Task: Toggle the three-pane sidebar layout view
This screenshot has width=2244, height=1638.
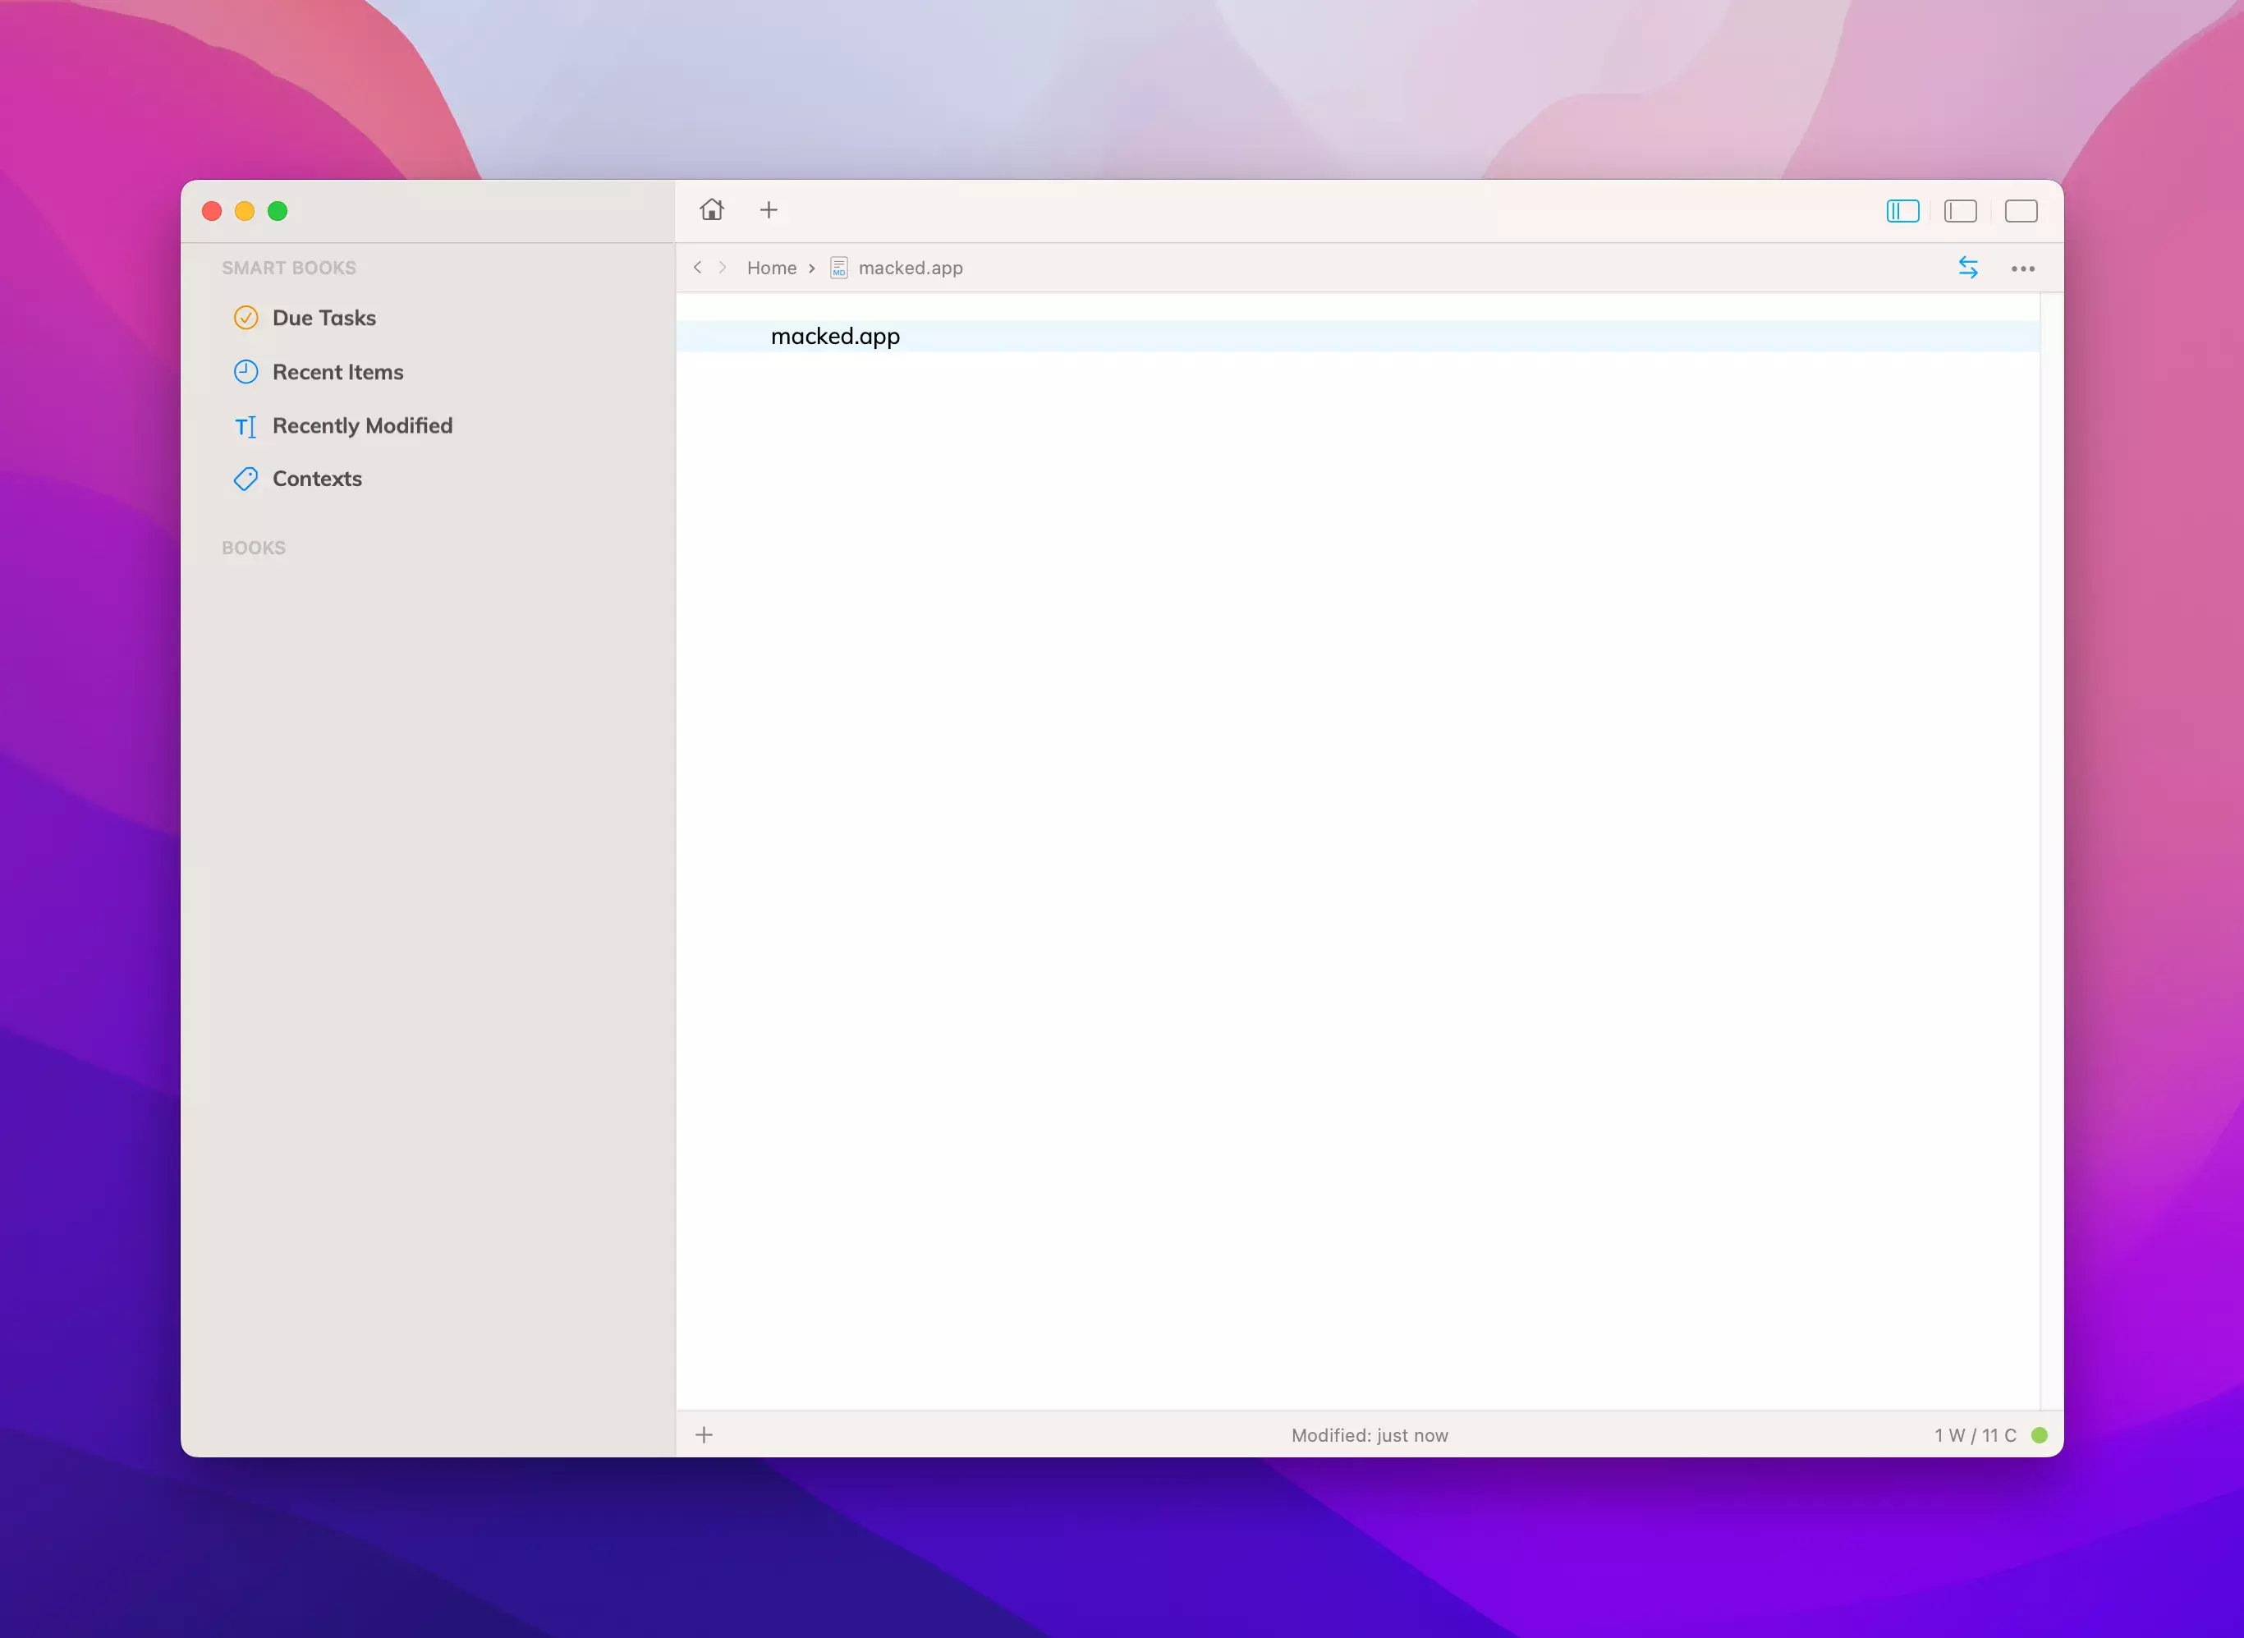Action: 1902,211
